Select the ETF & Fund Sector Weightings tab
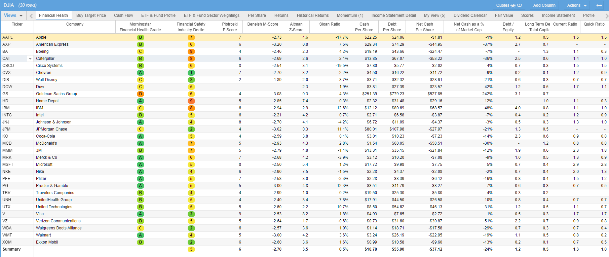Screen dimensions: 609x257 point(212,15)
